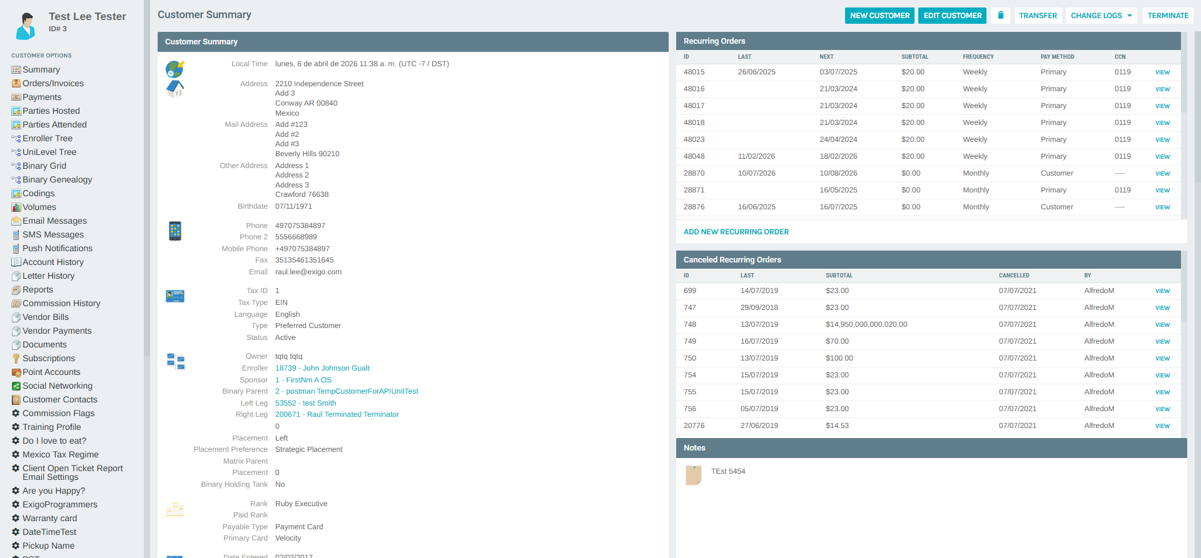1201x558 pixels.
Task: Open Point Accounts icon
Action: tap(16, 372)
